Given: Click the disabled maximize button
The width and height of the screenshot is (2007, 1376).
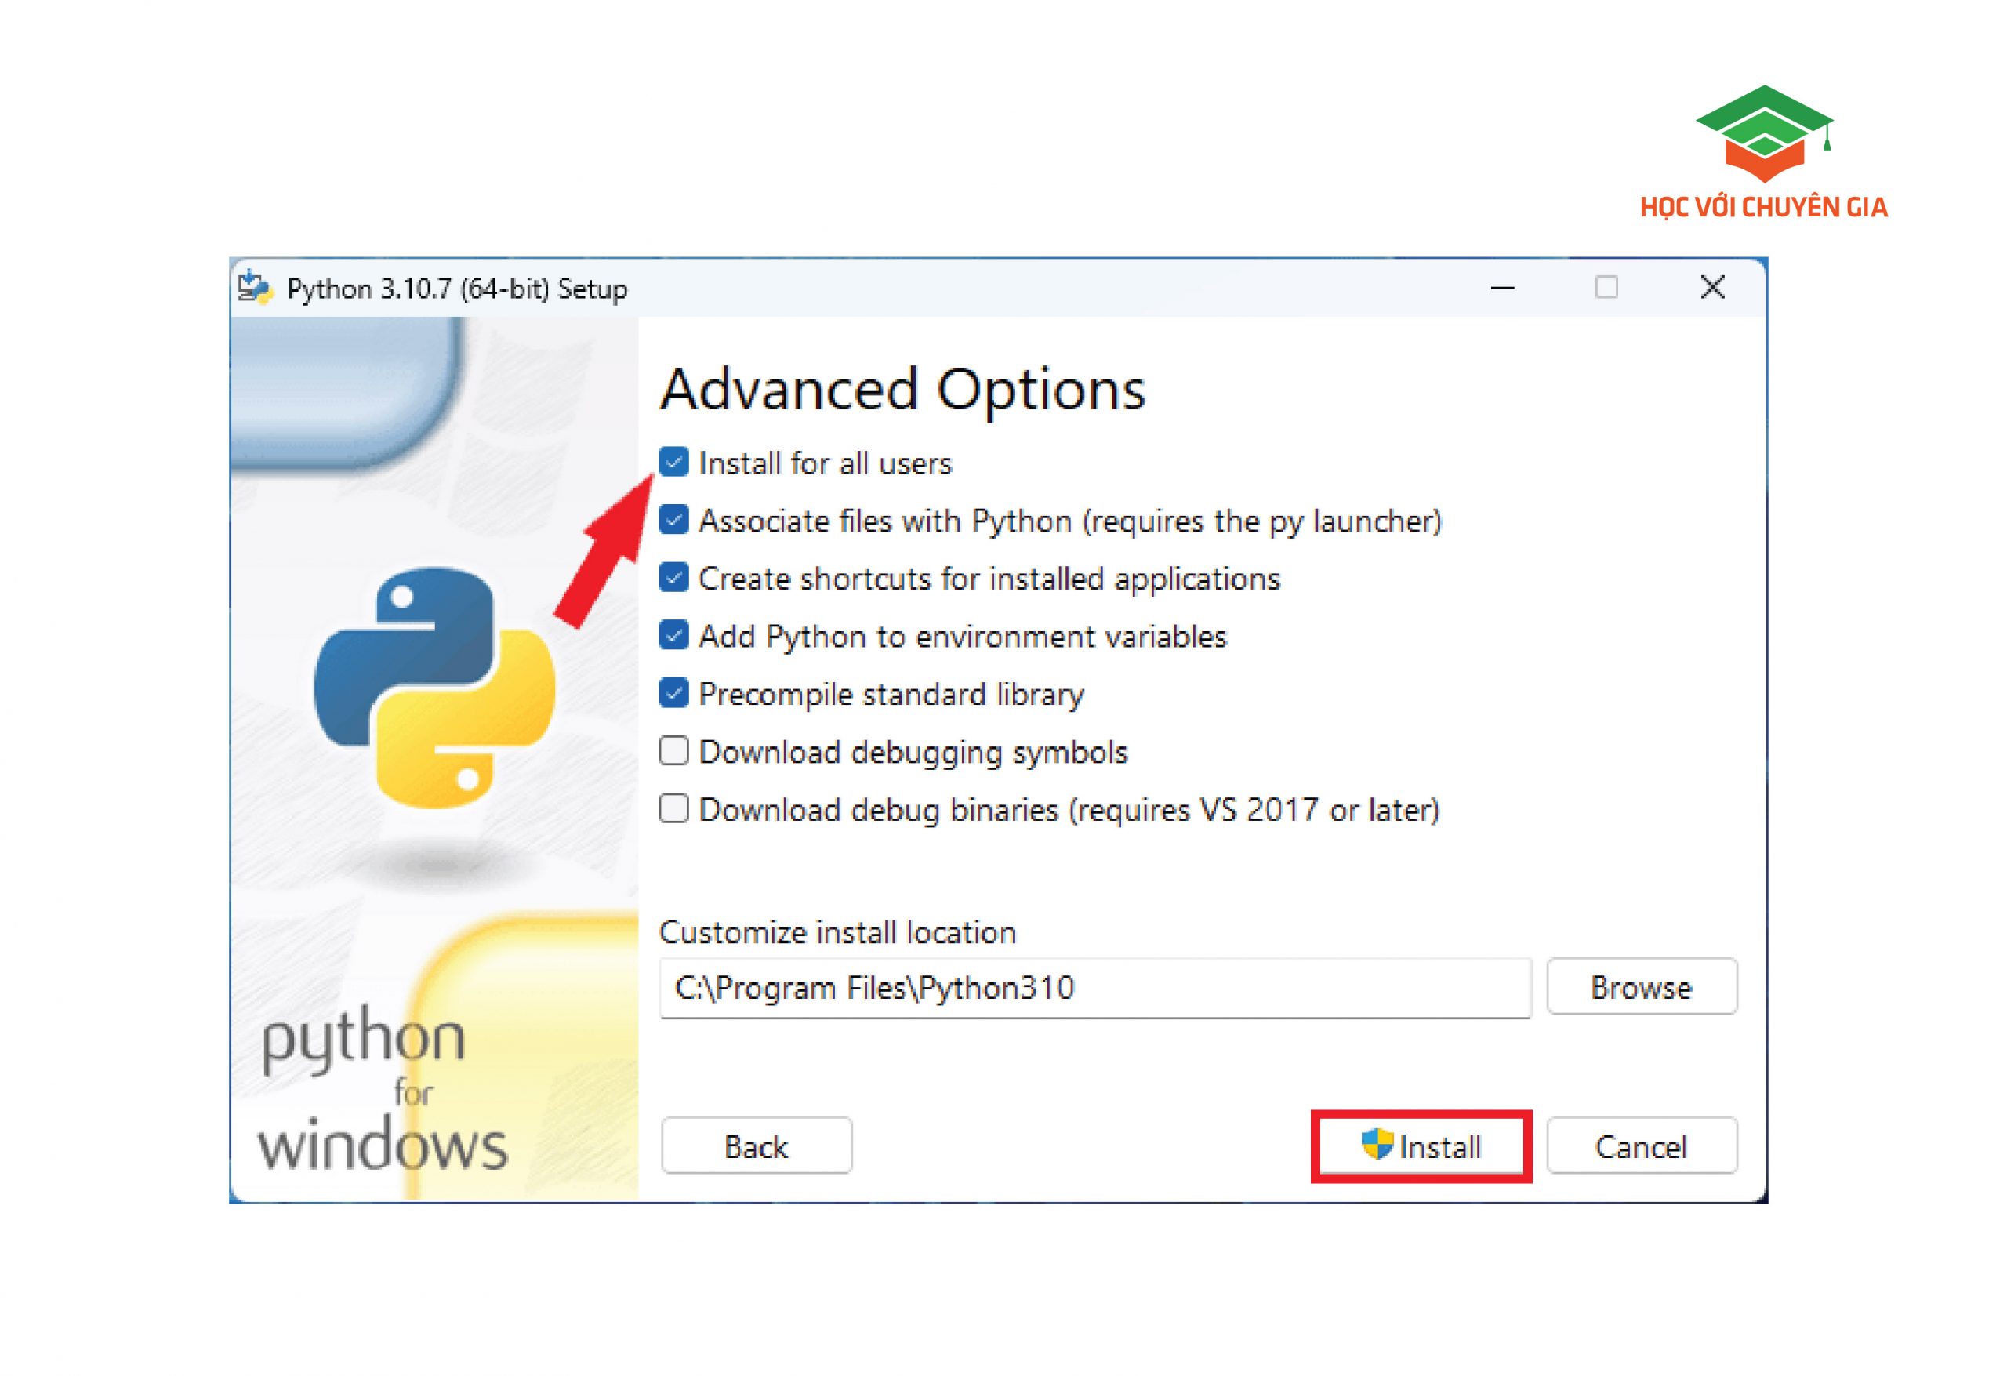Looking at the screenshot, I should pyautogui.click(x=1606, y=288).
